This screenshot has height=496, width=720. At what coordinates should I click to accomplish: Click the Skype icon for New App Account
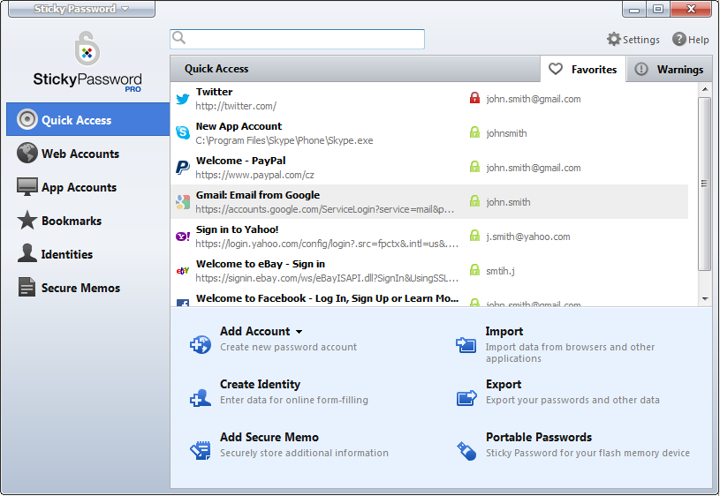(x=183, y=132)
